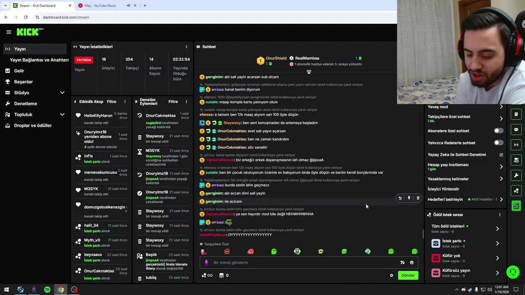
Task: Open the emoji picker in chat input
Action: click(x=412, y=263)
